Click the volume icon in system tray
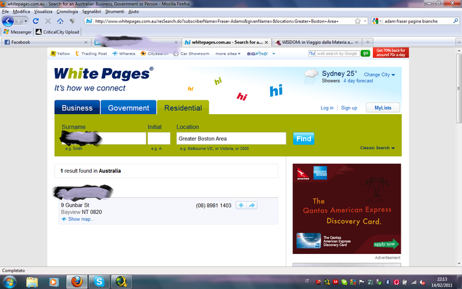 pyautogui.click(x=422, y=282)
